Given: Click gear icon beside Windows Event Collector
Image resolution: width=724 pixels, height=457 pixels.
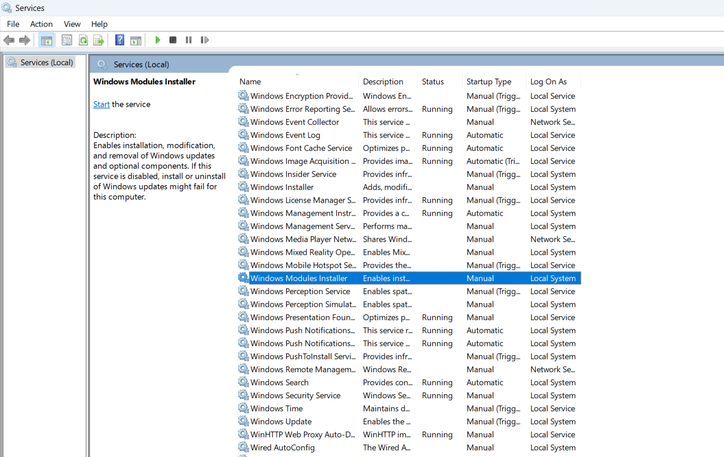Looking at the screenshot, I should [243, 122].
